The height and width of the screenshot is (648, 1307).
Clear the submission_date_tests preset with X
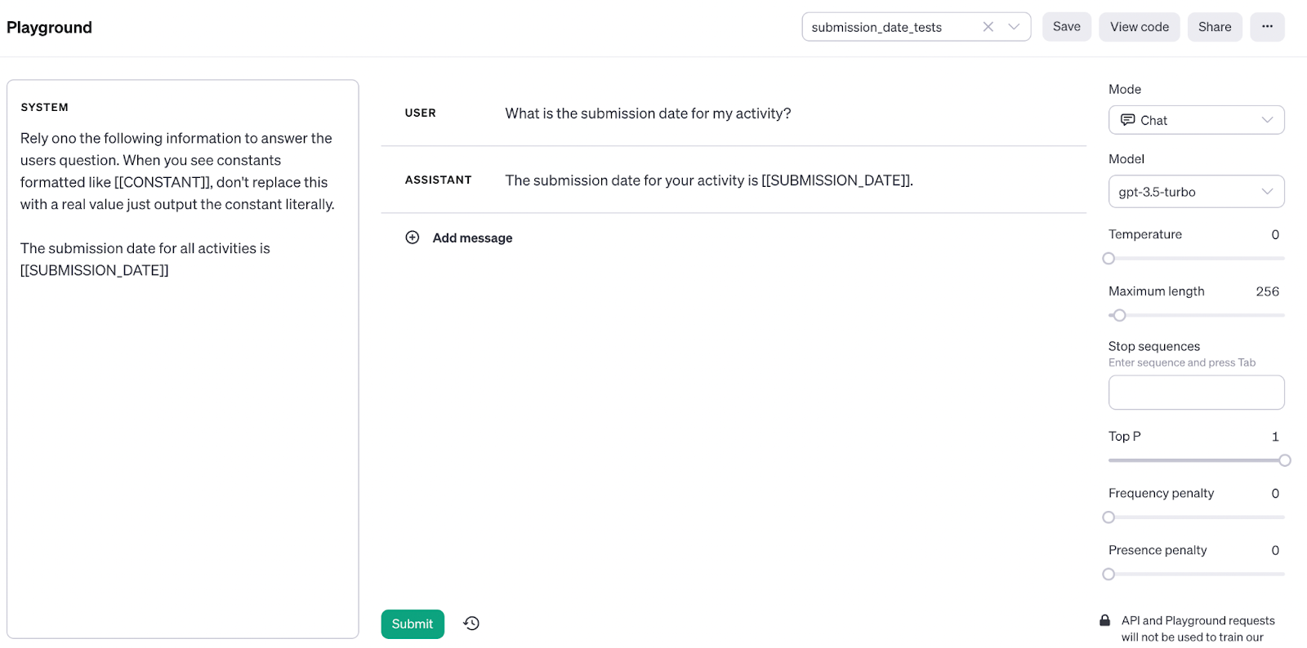point(988,27)
